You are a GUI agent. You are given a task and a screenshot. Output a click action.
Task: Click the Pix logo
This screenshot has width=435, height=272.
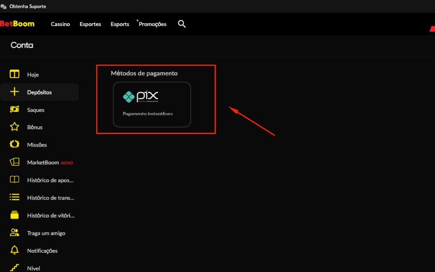coord(140,96)
